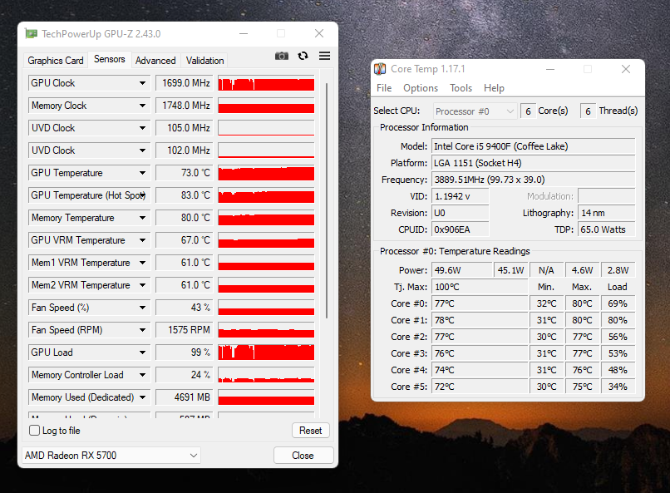Open the Core Temp Options menu
The width and height of the screenshot is (670, 493).
[421, 88]
